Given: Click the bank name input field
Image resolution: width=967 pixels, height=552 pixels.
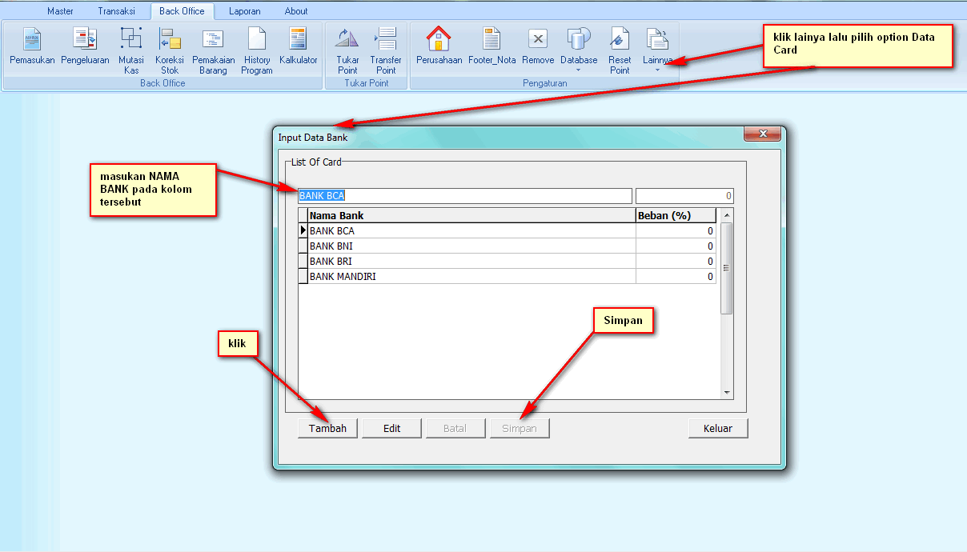Looking at the screenshot, I should (x=464, y=195).
